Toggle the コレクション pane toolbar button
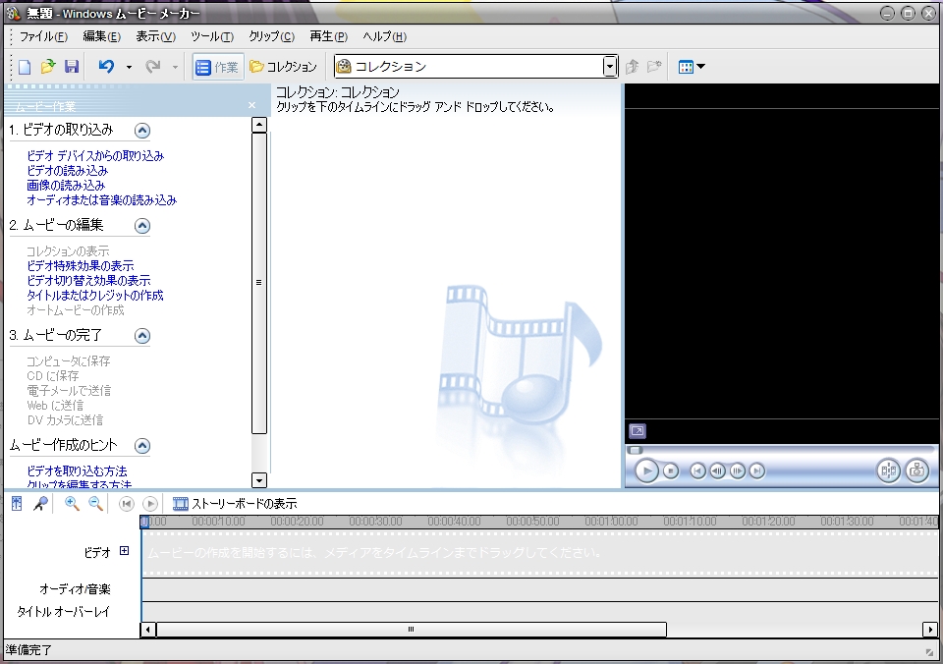The width and height of the screenshot is (943, 664). 283,67
